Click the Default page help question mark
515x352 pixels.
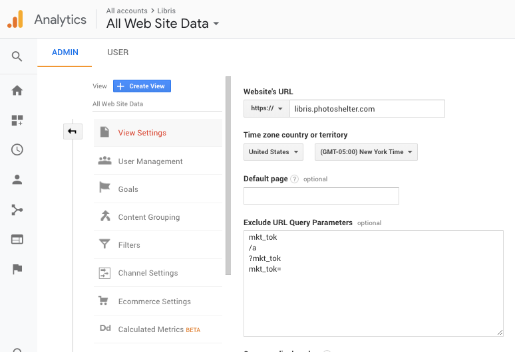(x=295, y=179)
